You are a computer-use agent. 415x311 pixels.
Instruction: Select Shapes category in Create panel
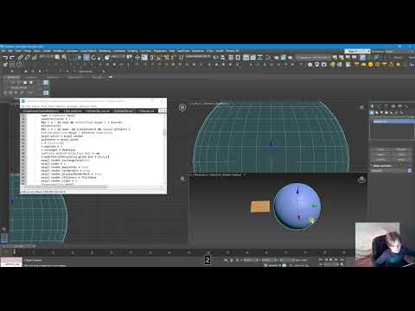tap(377, 112)
